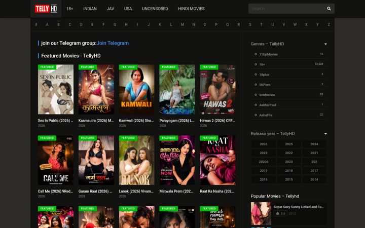Browse titles starting with Z

pos(328,24)
